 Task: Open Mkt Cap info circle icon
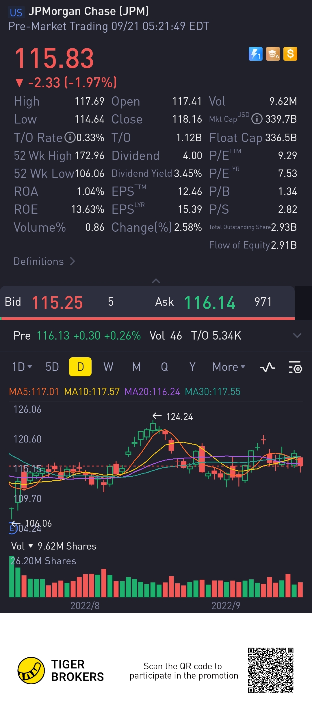pyautogui.click(x=257, y=119)
